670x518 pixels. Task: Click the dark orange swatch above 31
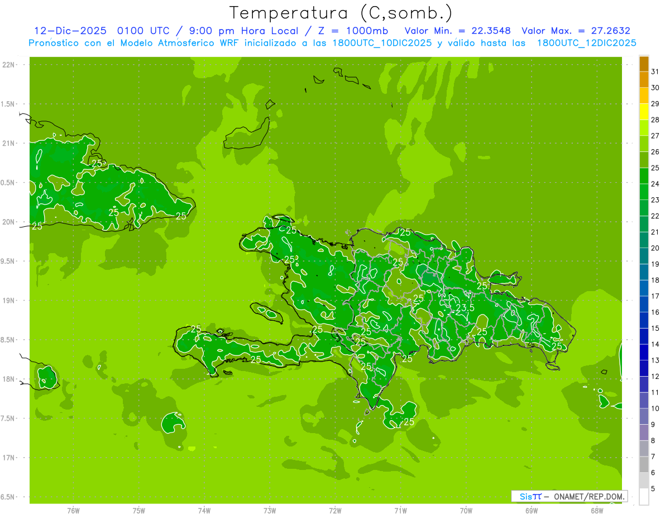[644, 64]
